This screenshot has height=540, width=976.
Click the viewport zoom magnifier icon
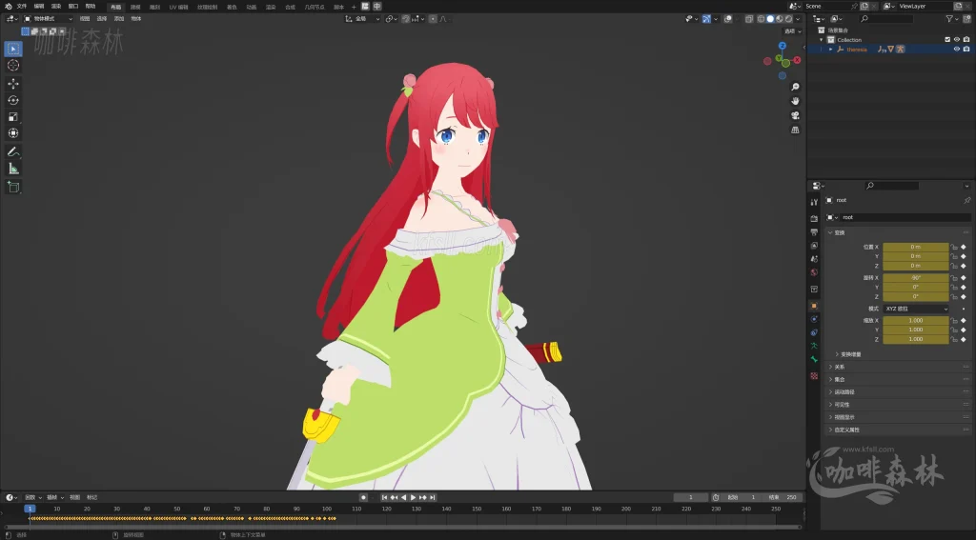[x=795, y=87]
